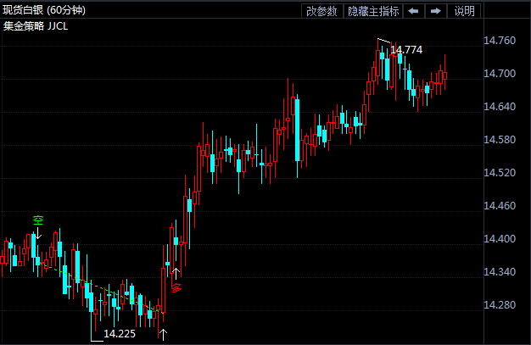This screenshot has height=345, width=531.
Task: Open the 说明 button
Action: click(x=464, y=11)
